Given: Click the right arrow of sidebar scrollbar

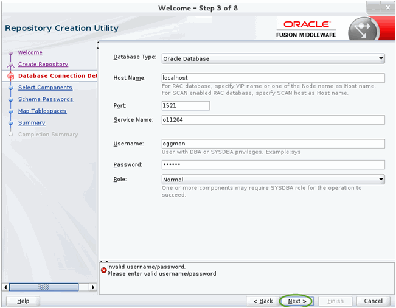Looking at the screenshot, I should click(93, 287).
